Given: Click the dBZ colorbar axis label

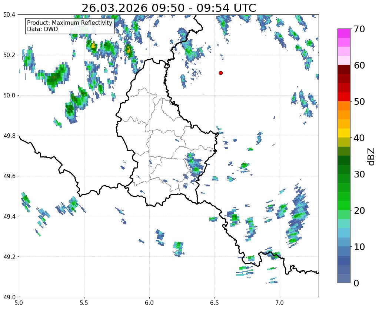Looking at the screenshot, I should point(372,156).
